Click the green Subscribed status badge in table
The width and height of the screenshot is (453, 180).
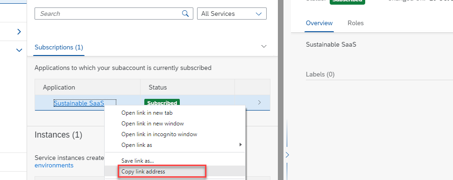click(162, 103)
